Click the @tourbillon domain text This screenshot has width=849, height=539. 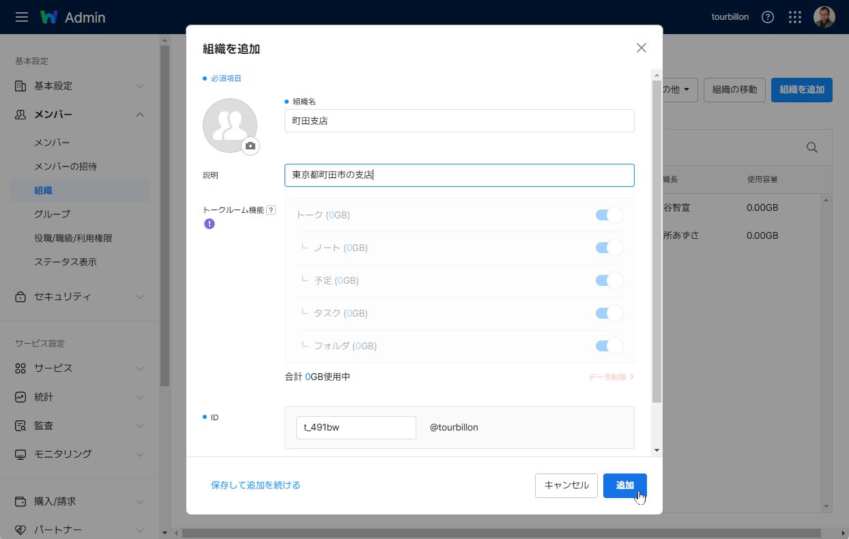[x=454, y=428]
